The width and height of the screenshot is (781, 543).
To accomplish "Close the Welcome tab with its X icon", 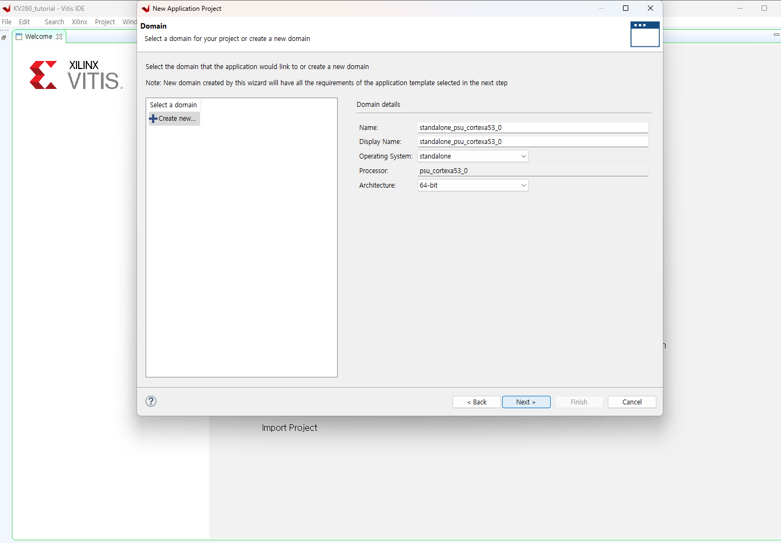I will [x=59, y=37].
